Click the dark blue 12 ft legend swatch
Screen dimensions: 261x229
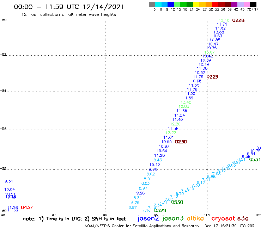point(171,4)
